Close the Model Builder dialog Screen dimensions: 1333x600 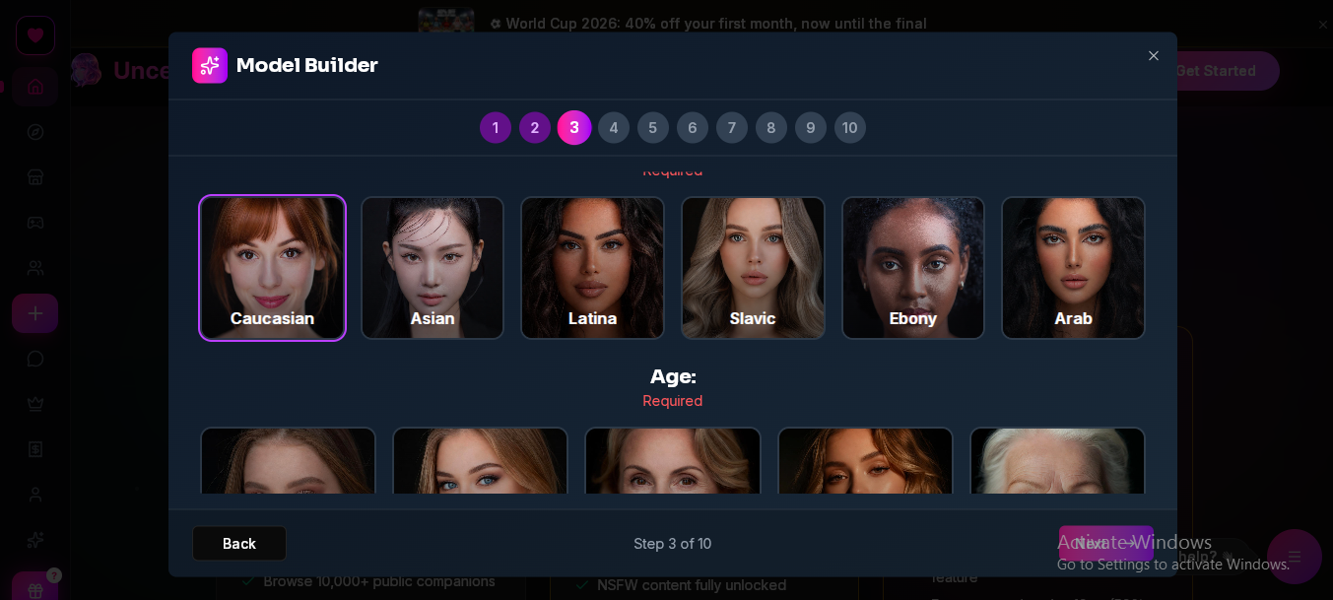pos(1154,56)
